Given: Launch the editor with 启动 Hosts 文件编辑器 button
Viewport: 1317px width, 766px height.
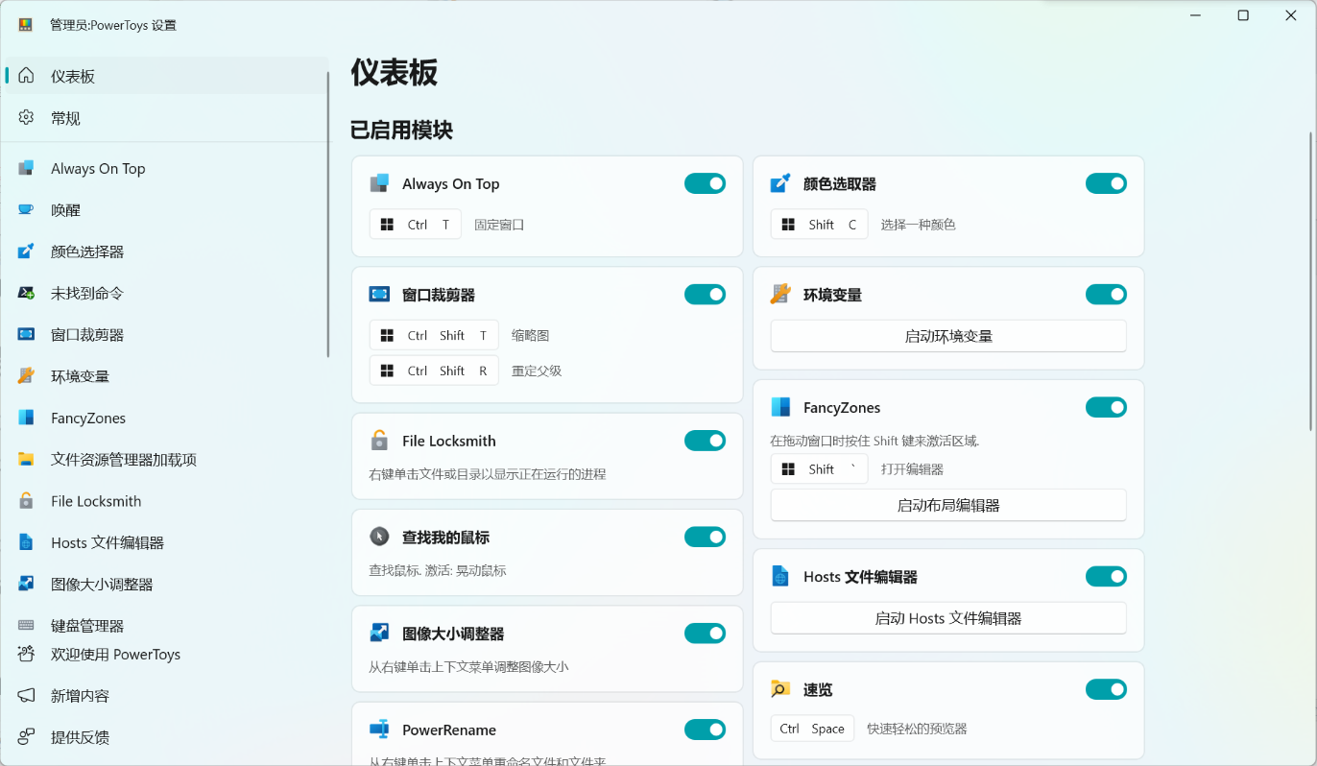Looking at the screenshot, I should 948,618.
